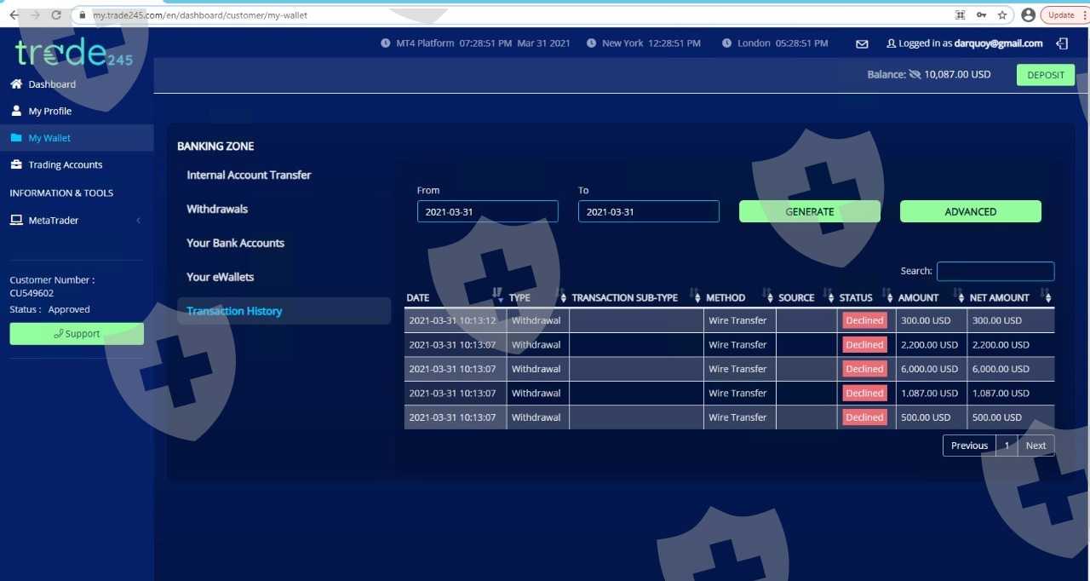1090x581 pixels.
Task: Click Declined badge in 1,087.00 USD row
Action: pyautogui.click(x=864, y=393)
